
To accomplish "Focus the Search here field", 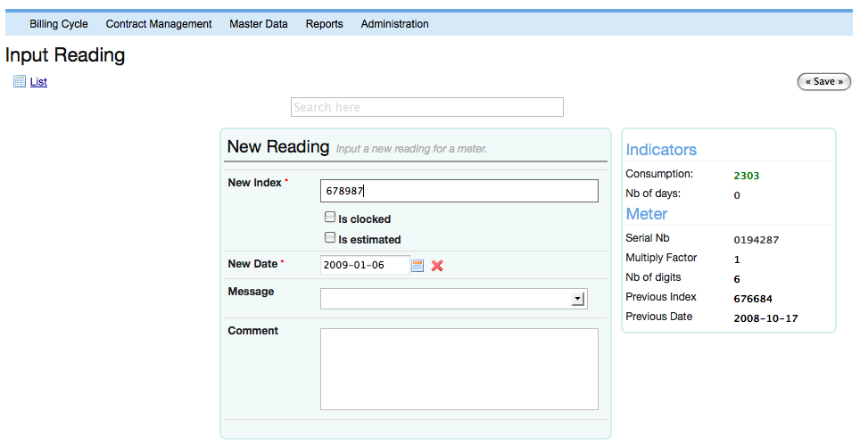I will (426, 107).
